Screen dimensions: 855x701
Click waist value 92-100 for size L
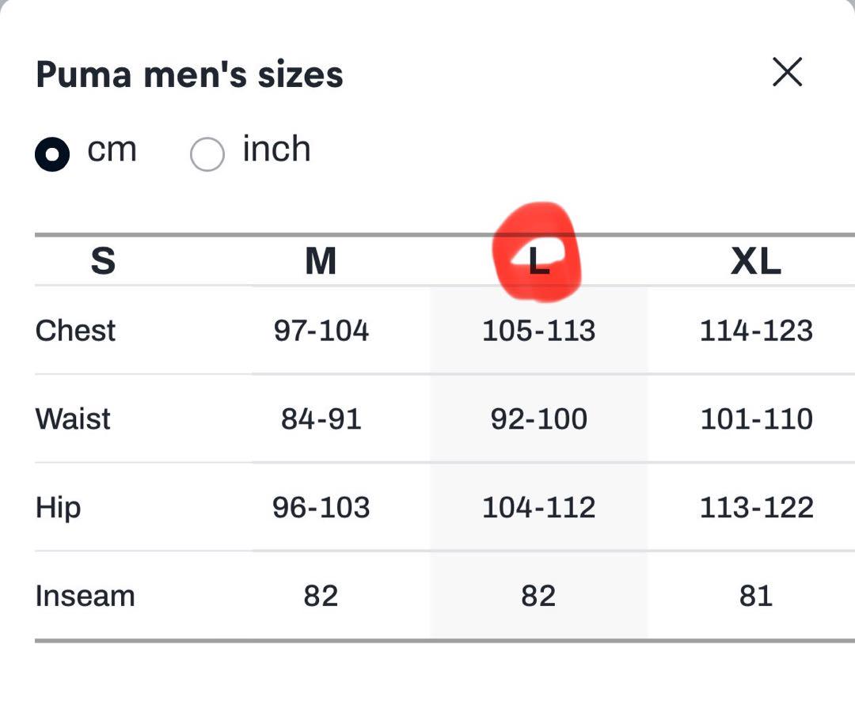pos(539,419)
